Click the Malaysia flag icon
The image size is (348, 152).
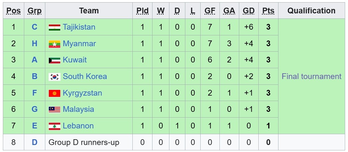coord(54,110)
